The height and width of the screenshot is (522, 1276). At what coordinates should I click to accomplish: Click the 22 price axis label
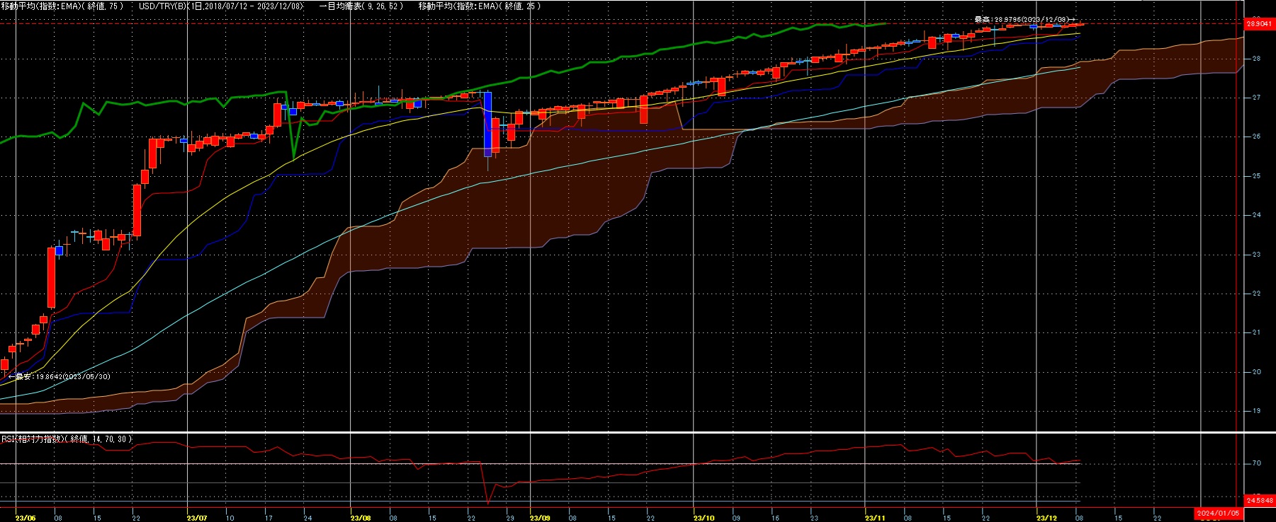click(1257, 294)
